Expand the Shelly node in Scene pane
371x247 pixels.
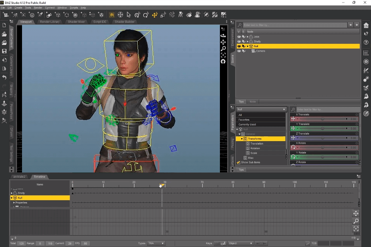point(248,41)
